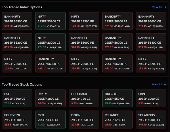Click price 134.15 on NIFTY 23200 PE
This screenshot has width=170, height=132.
click(x=142, y=69)
